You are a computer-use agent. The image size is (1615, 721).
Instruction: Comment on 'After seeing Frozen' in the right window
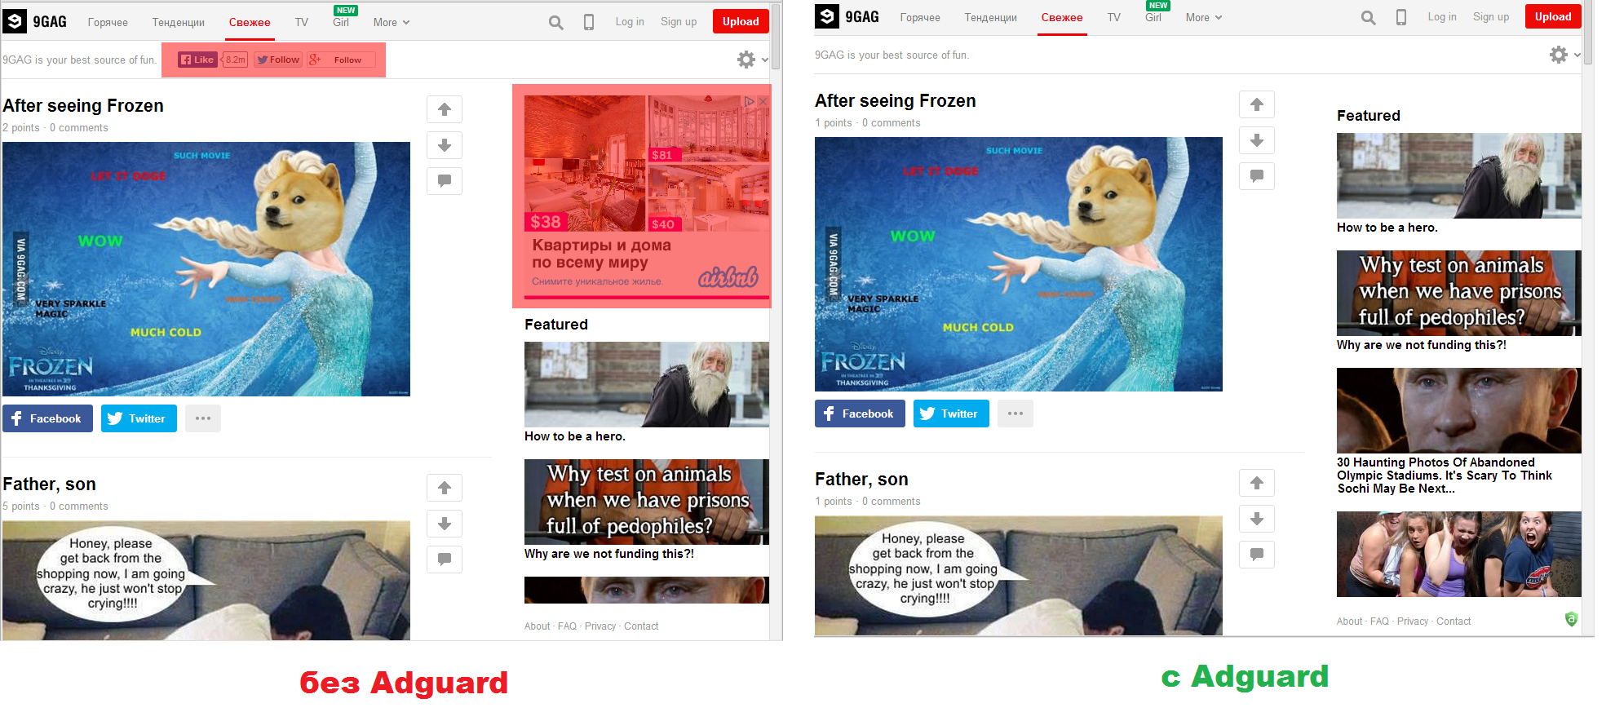1257,176
